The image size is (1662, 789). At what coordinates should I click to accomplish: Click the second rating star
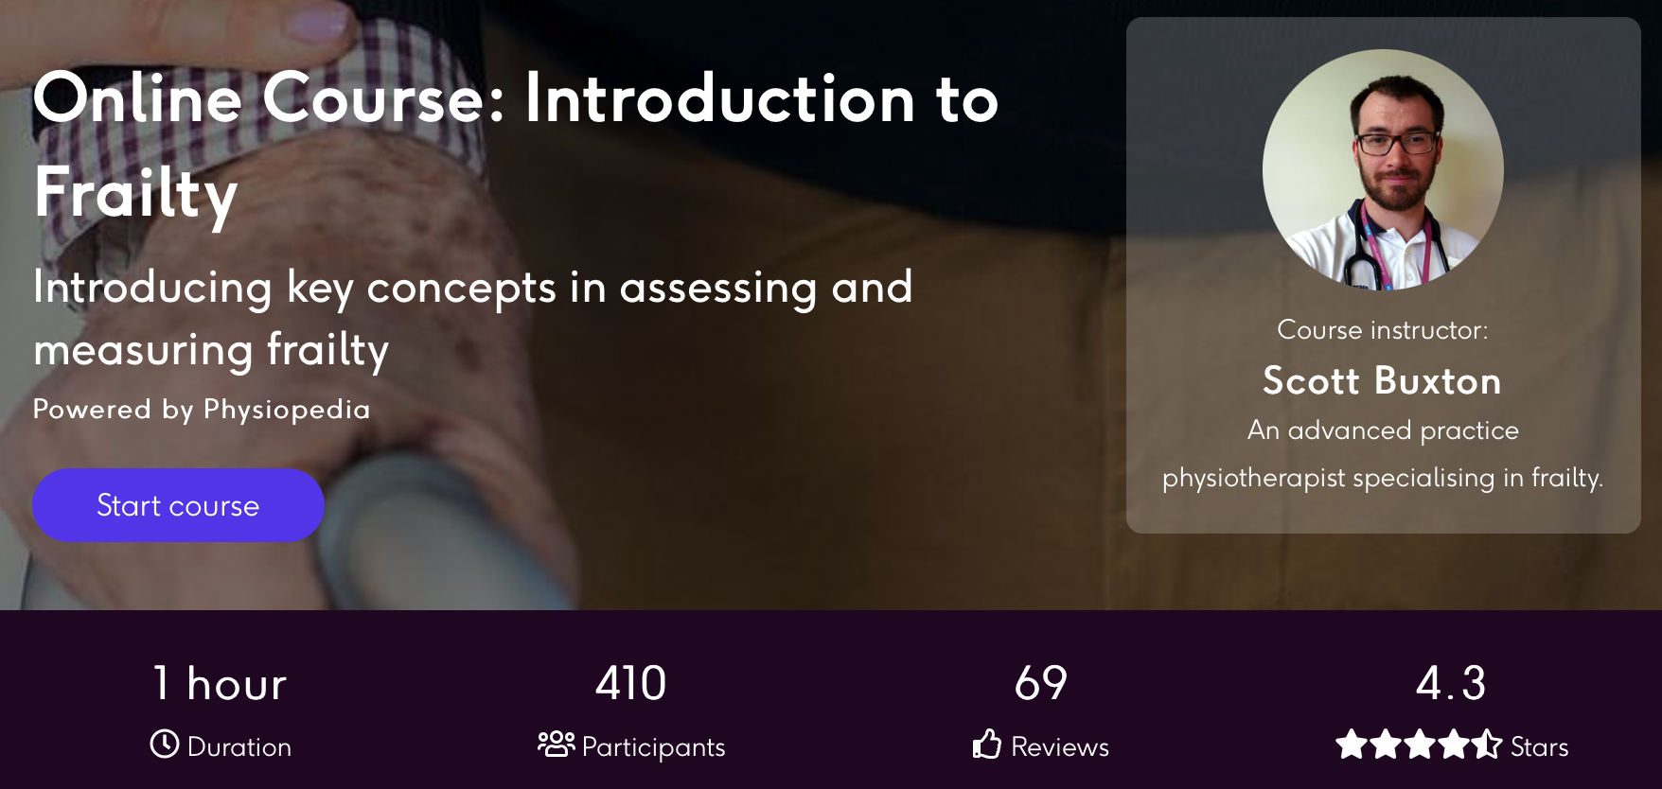[x=1385, y=745]
